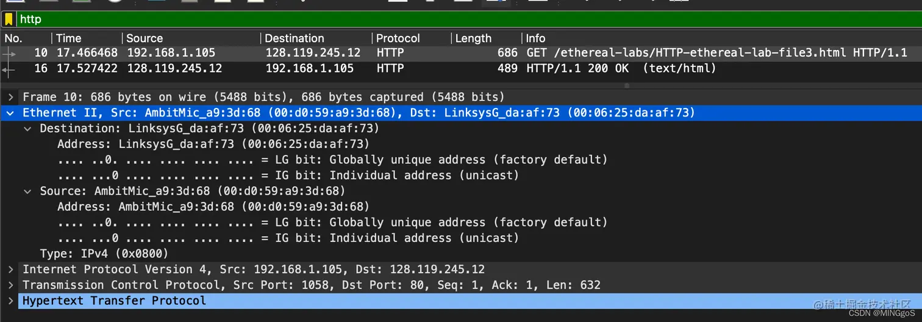Image resolution: width=922 pixels, height=322 pixels.
Task: Select Address: AmbitMic_a9:3d:68 row
Action: (x=213, y=207)
